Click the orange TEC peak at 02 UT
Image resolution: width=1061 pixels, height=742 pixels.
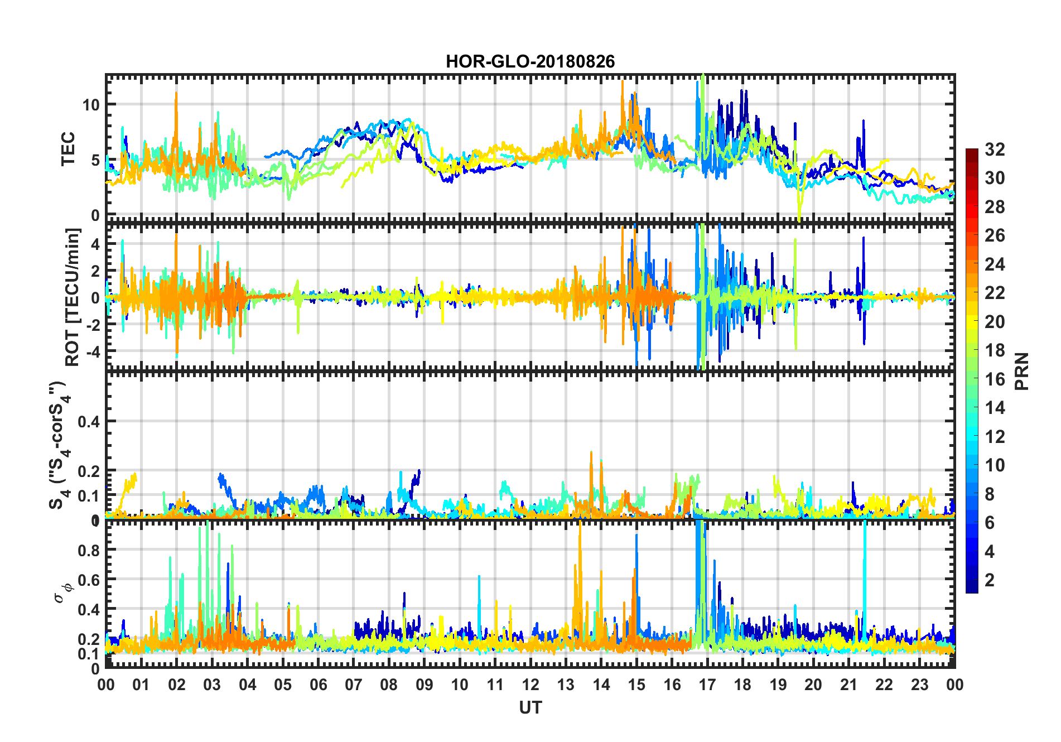pos(176,96)
